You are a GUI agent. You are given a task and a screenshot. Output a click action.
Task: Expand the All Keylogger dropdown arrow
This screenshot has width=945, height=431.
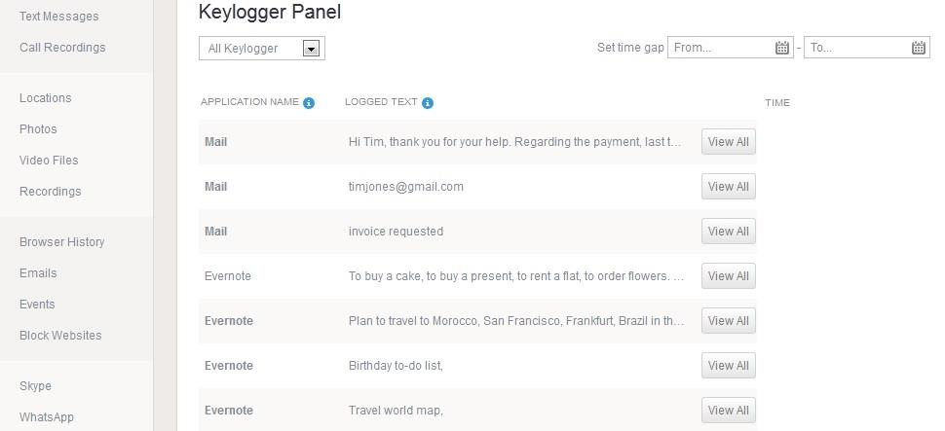(311, 49)
